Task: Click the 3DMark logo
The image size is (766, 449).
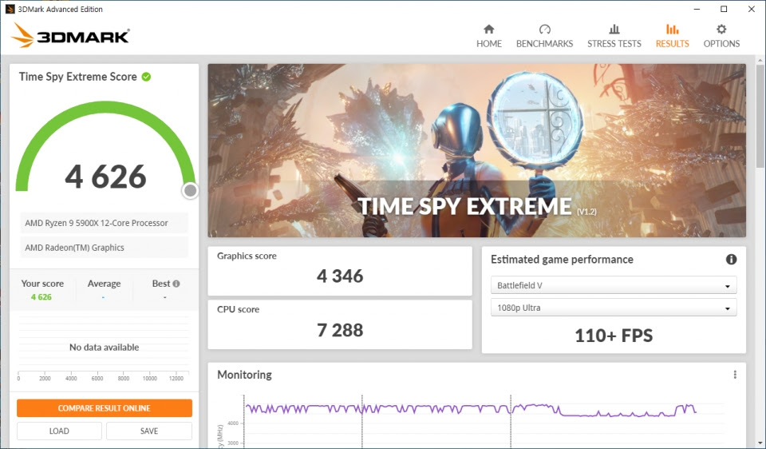Action: coord(71,36)
